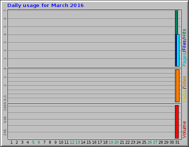Click the yellow 'Visits' legend label

click(184, 96)
